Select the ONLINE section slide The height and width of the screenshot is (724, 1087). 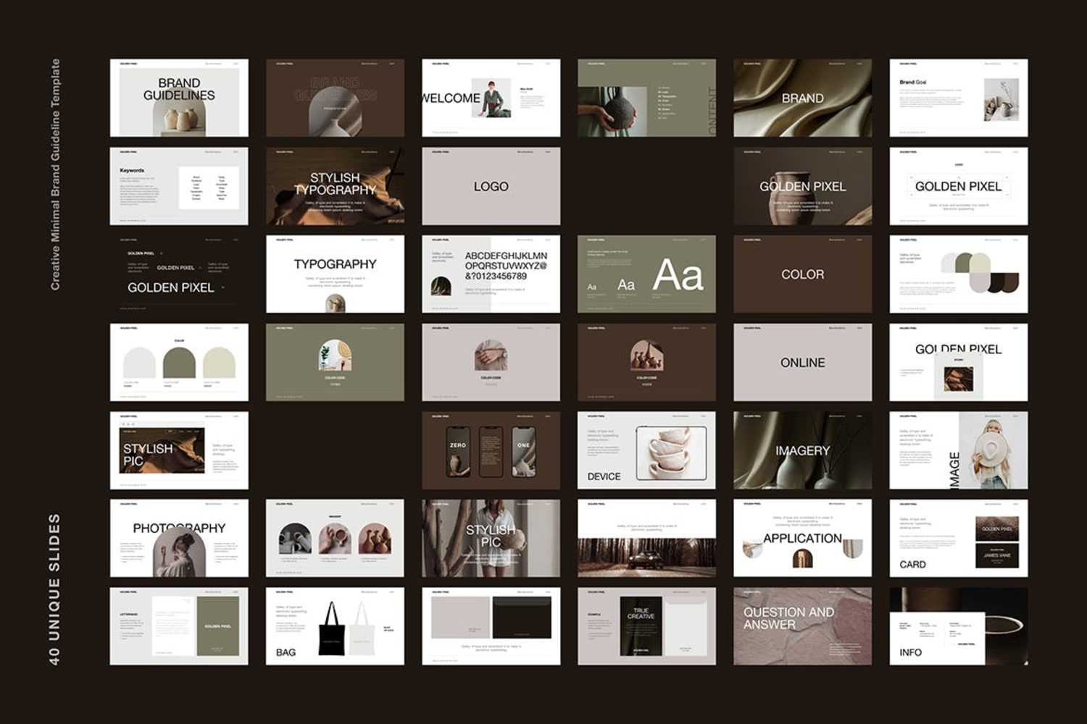point(803,362)
